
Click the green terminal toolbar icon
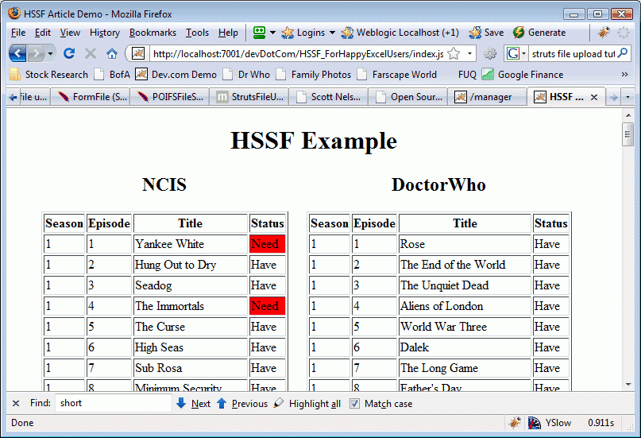[259, 33]
